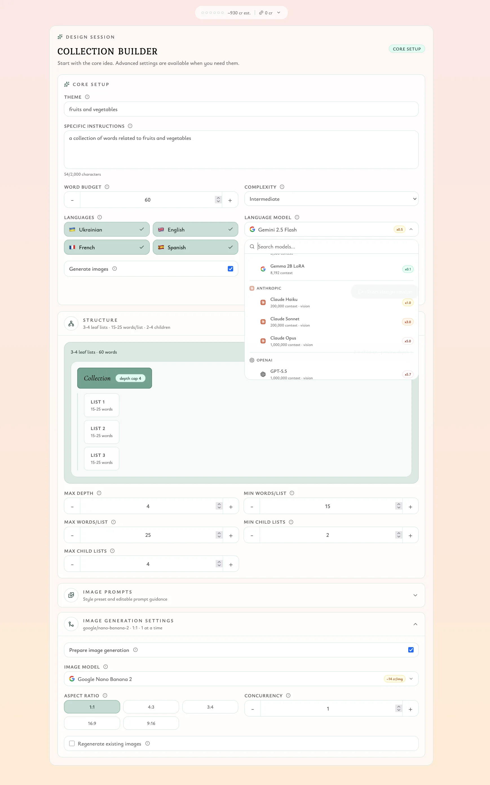The image size is (490, 785).
Task: Click the Prepare image generation info icon
Action: [135, 650]
